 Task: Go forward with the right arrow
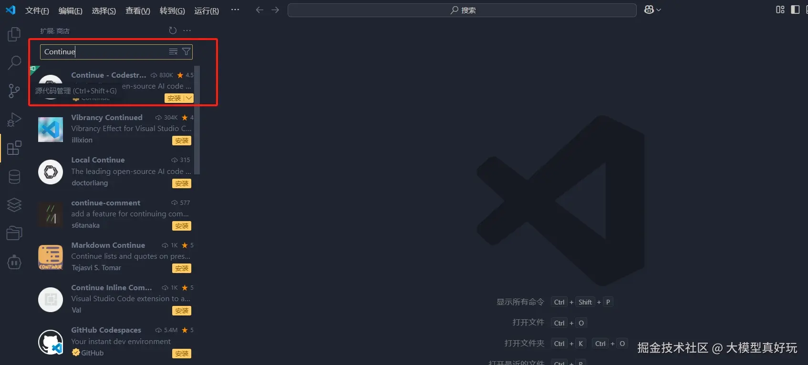coord(275,10)
